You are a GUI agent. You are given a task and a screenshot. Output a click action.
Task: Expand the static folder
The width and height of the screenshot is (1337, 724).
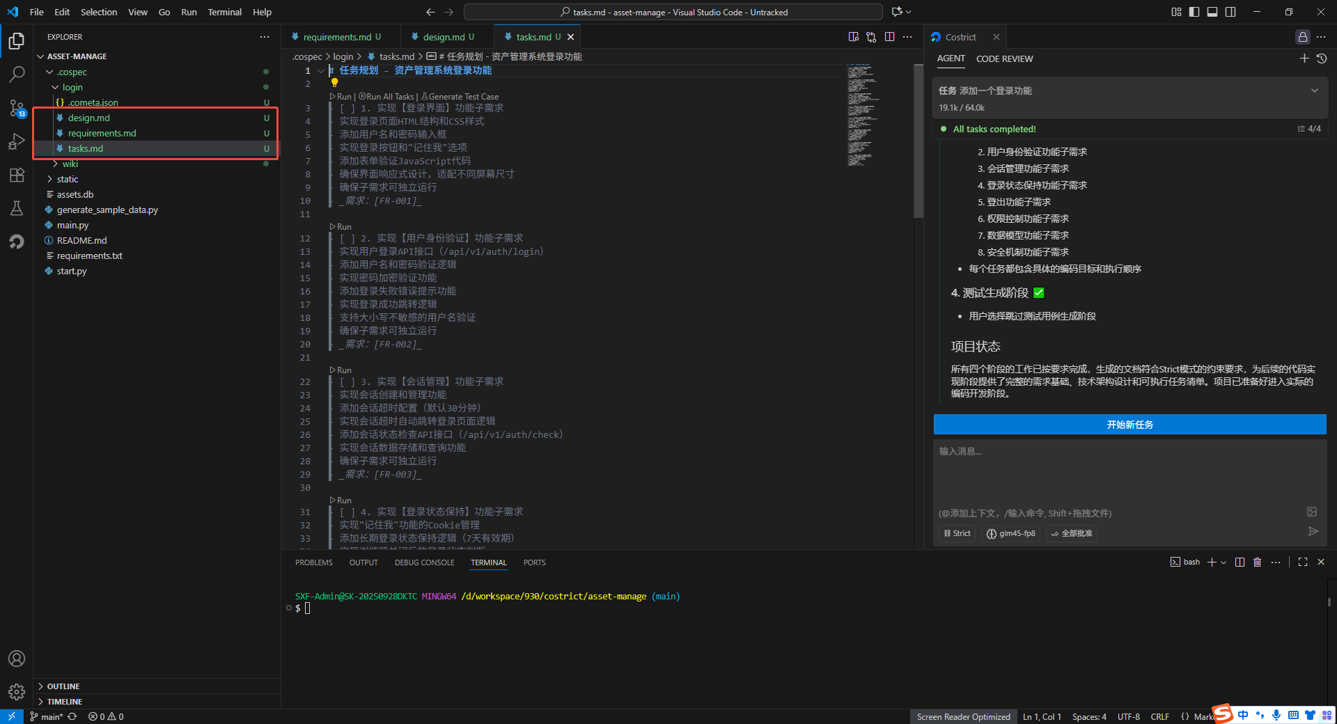tap(67, 180)
